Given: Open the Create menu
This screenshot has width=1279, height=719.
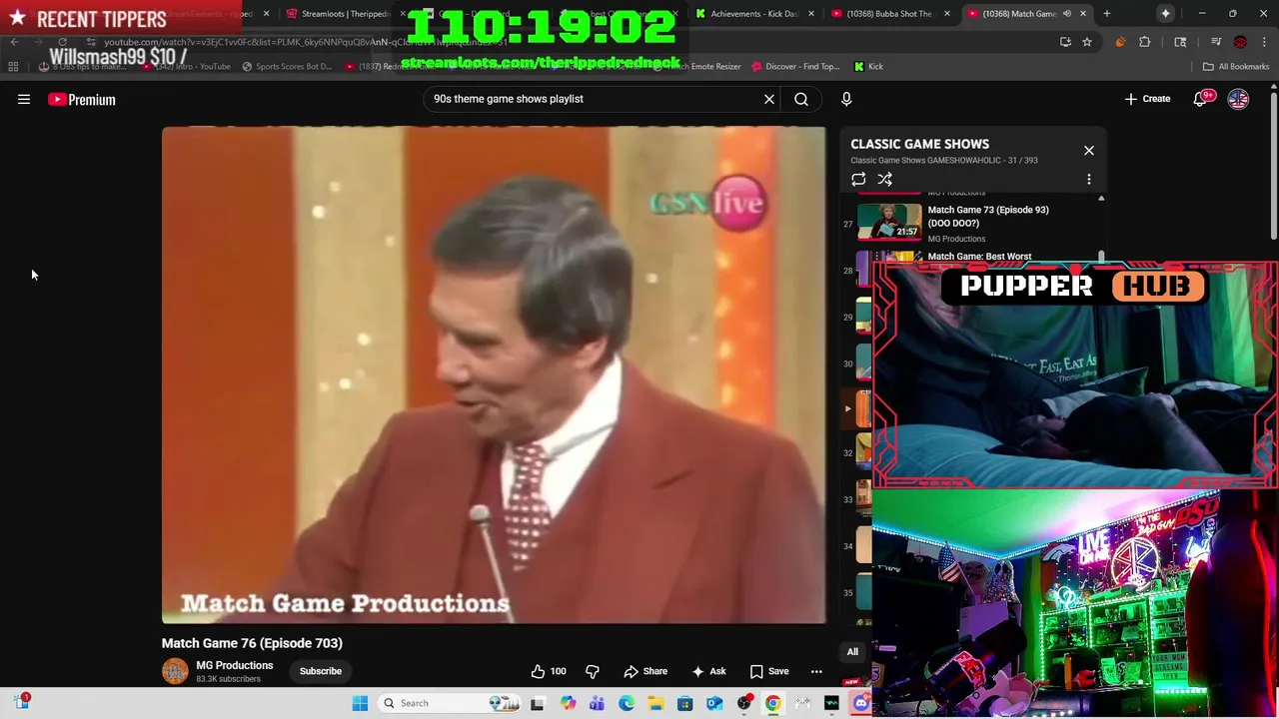Looking at the screenshot, I should 1147,99.
